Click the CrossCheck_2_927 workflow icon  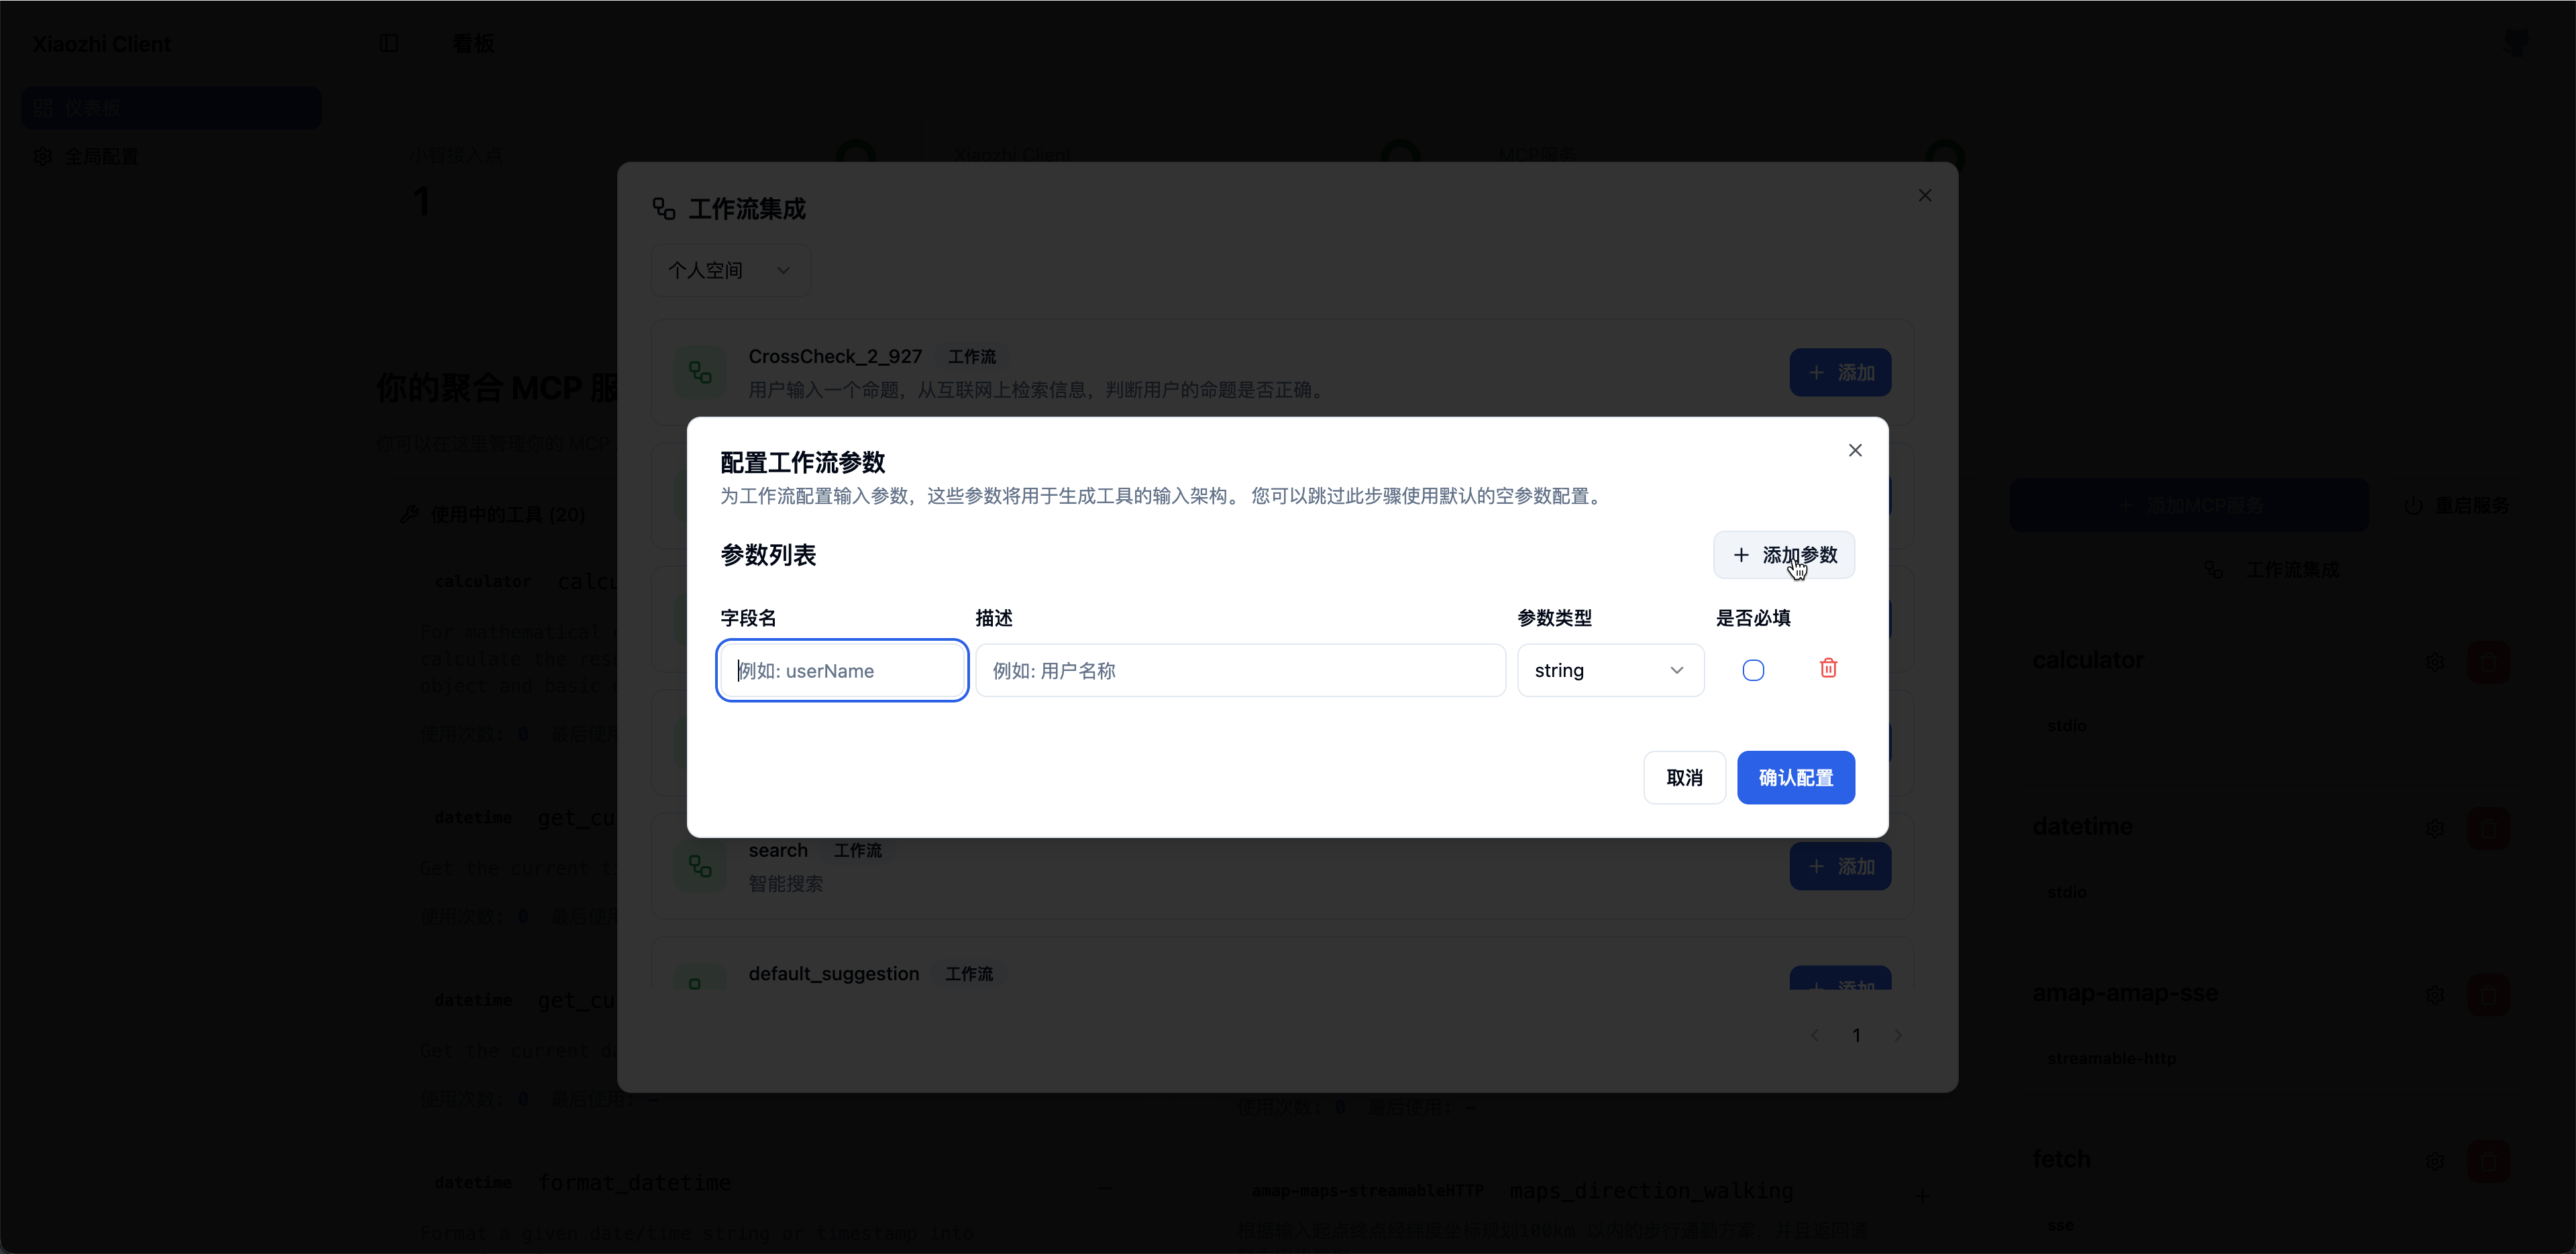(700, 373)
